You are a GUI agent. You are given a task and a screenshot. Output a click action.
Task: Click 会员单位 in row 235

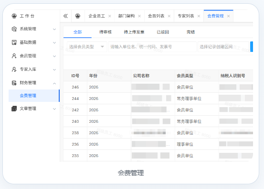coord(185,156)
